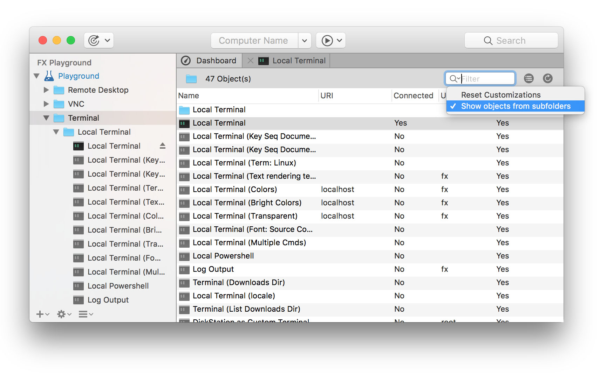Select Local Powershell in the object list
Viewport: 600px width, 375px height.
[223, 256]
